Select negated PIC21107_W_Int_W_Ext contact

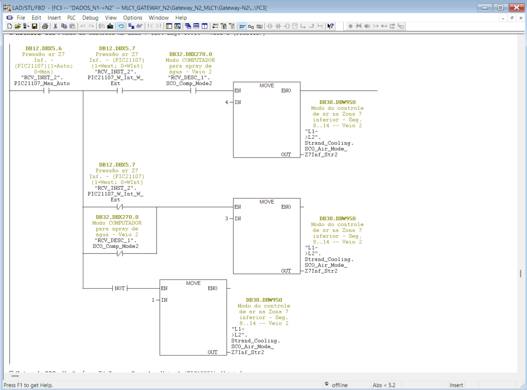[119, 207]
